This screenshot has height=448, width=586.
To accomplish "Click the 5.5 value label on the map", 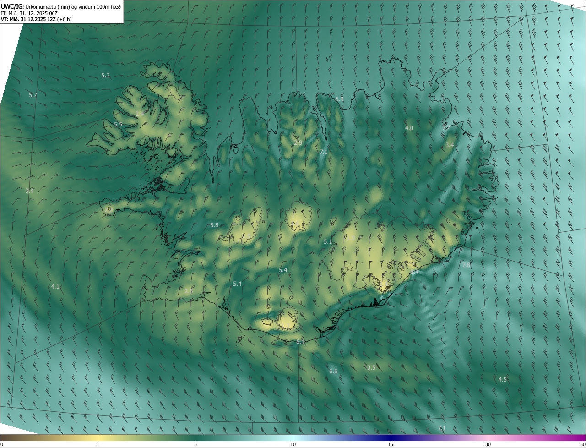I will [118, 124].
